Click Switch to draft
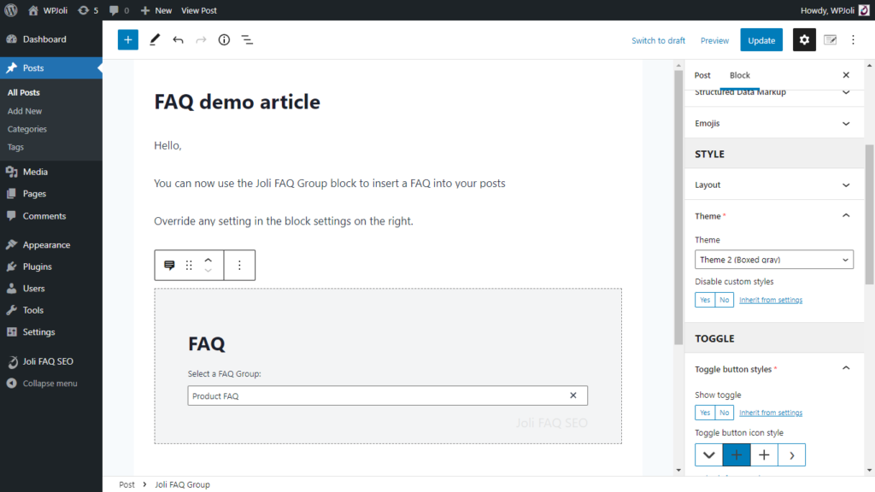875x492 pixels. (x=658, y=39)
